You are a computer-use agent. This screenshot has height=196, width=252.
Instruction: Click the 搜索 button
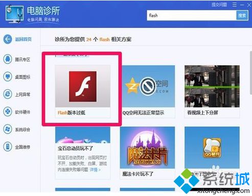[x=242, y=15]
